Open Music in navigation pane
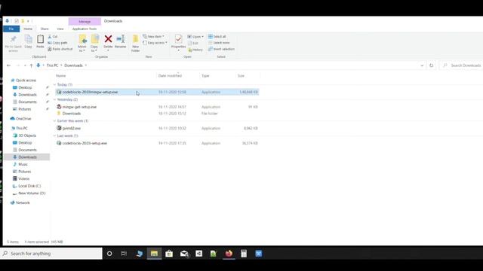483x271 pixels. 23,164
